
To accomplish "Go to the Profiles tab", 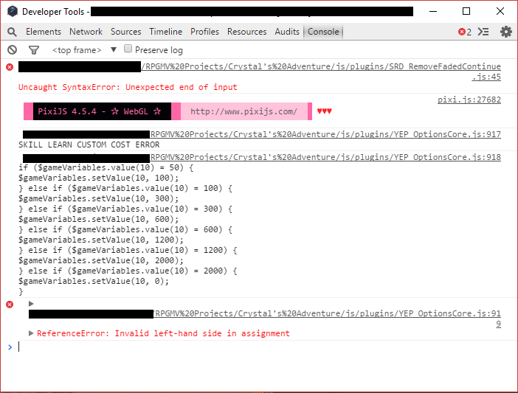I will tap(204, 32).
